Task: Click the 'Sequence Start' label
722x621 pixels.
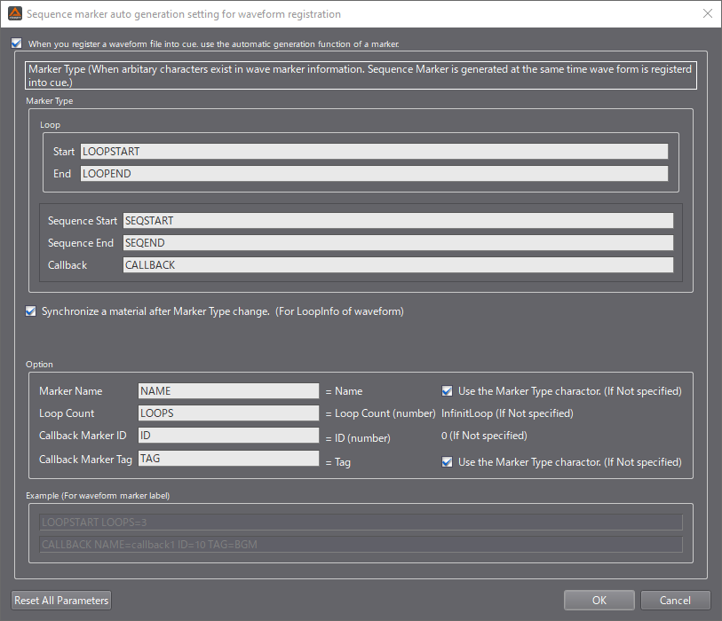Action: click(x=83, y=221)
